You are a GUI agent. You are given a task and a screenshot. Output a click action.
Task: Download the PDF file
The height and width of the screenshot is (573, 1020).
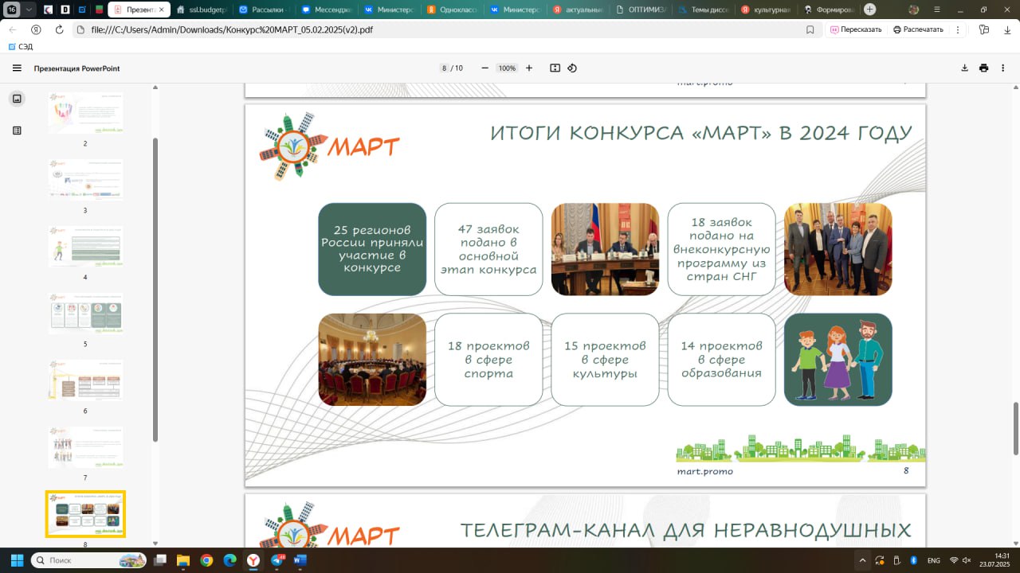965,68
